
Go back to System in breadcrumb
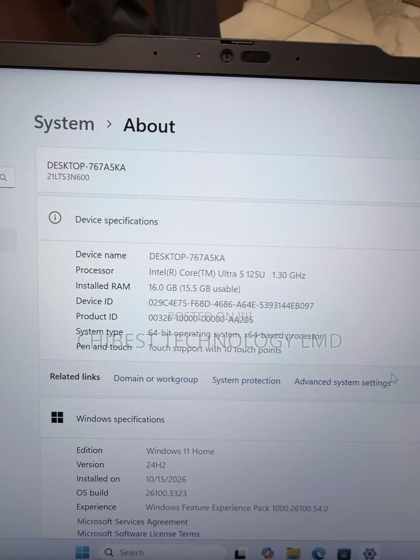tap(64, 123)
